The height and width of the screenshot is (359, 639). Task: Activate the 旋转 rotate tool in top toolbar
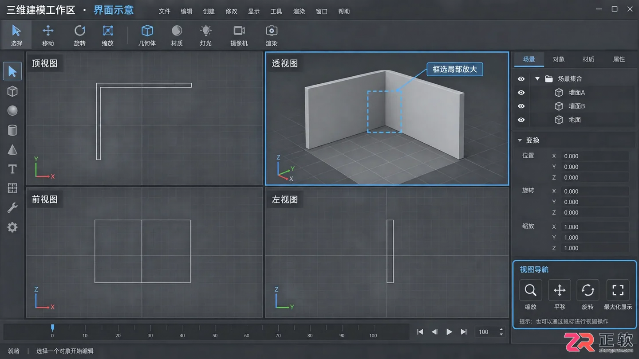pos(80,35)
